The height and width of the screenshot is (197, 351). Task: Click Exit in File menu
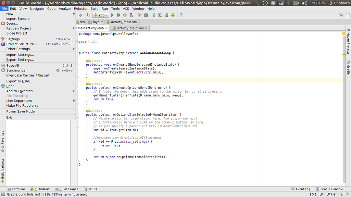38,117
